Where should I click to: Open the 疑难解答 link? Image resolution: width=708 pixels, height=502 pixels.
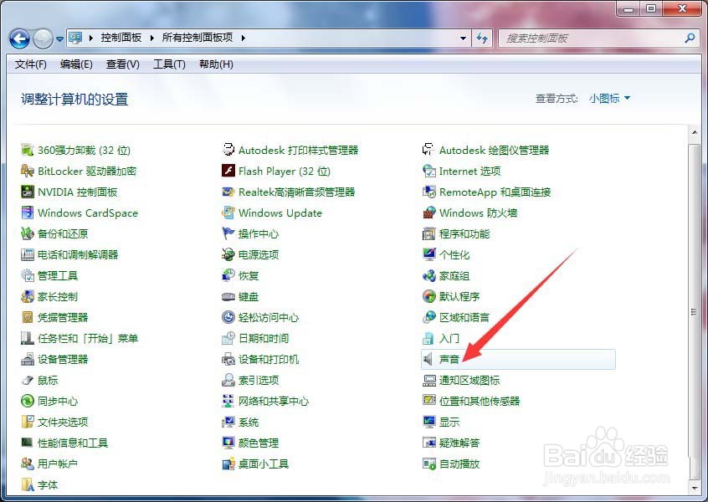[x=459, y=443]
